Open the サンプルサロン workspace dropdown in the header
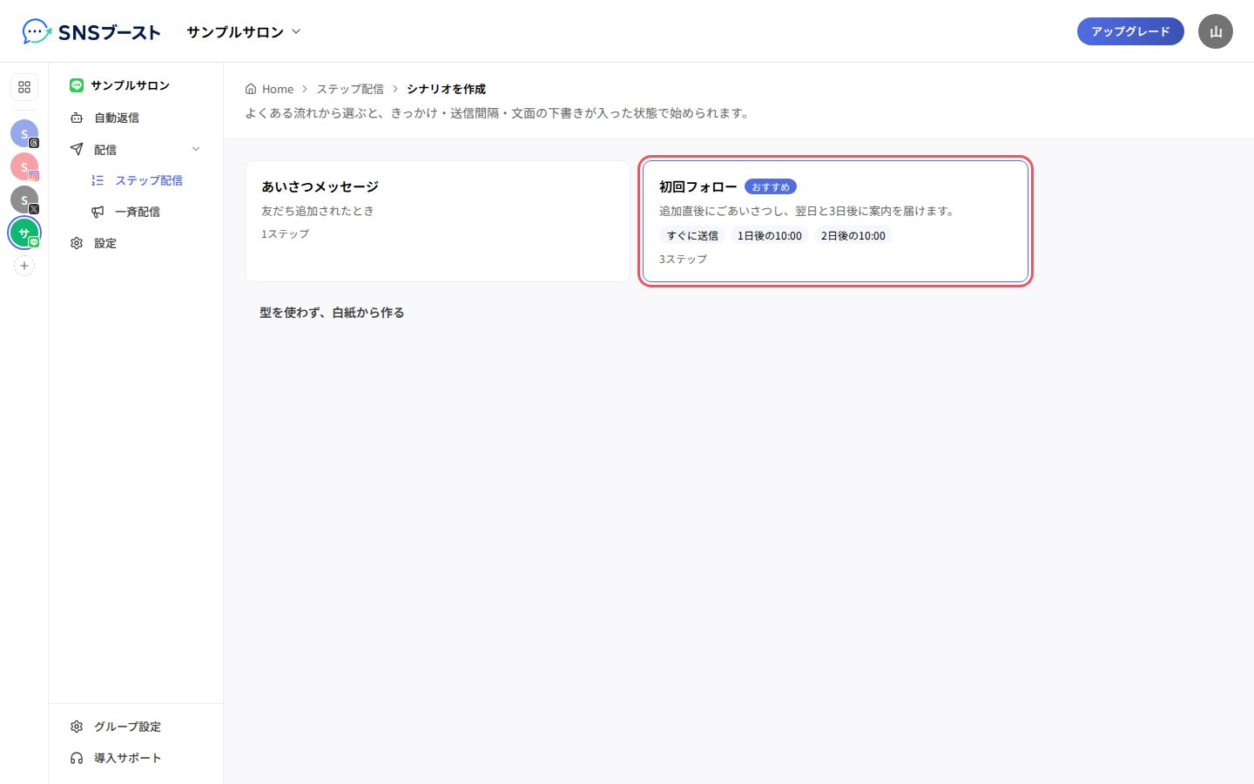The width and height of the screenshot is (1254, 784). pos(244,32)
